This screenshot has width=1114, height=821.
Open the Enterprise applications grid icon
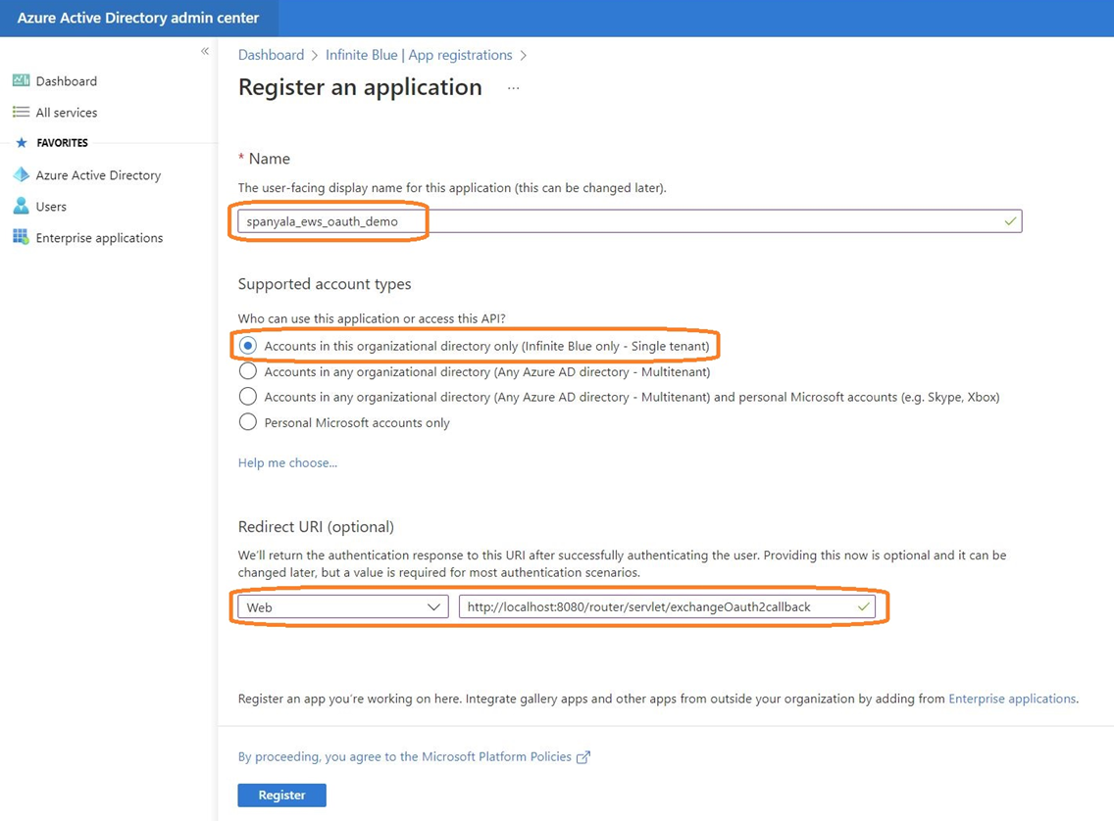coord(22,237)
